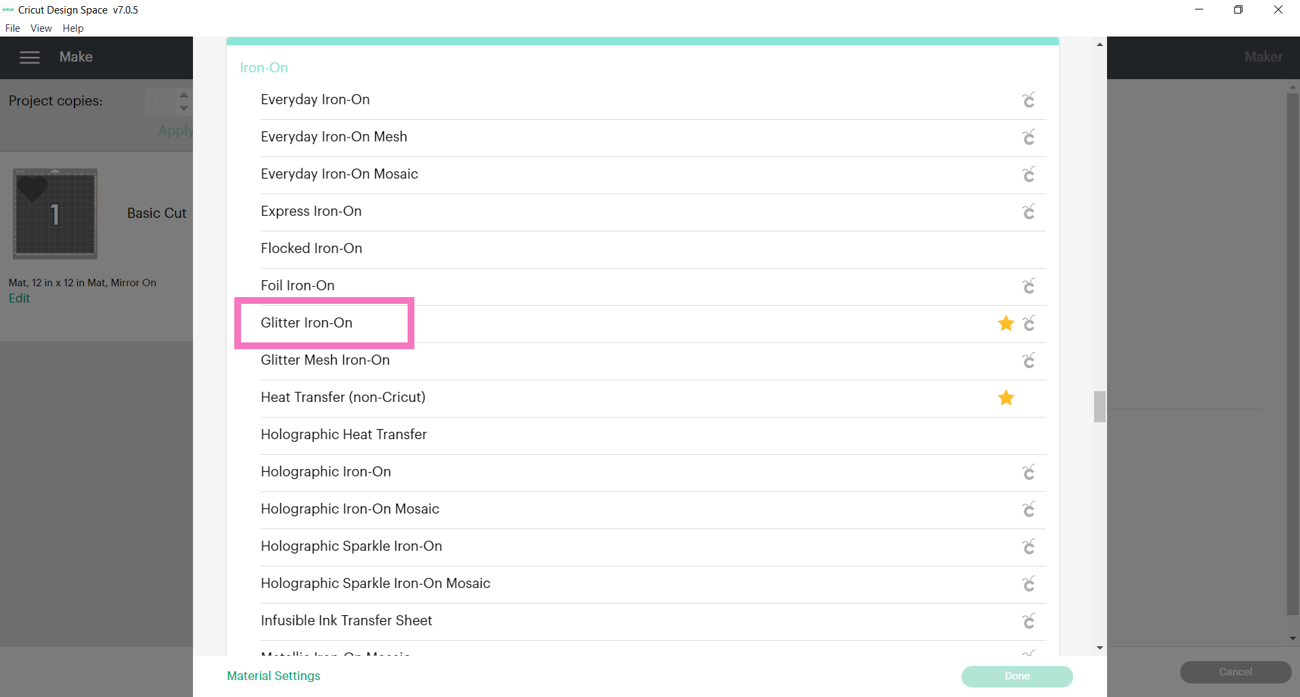Image resolution: width=1300 pixels, height=697 pixels.
Task: Click Cricut icon for Holographic Sparkle Iron-On Mosaic
Action: [x=1028, y=584]
